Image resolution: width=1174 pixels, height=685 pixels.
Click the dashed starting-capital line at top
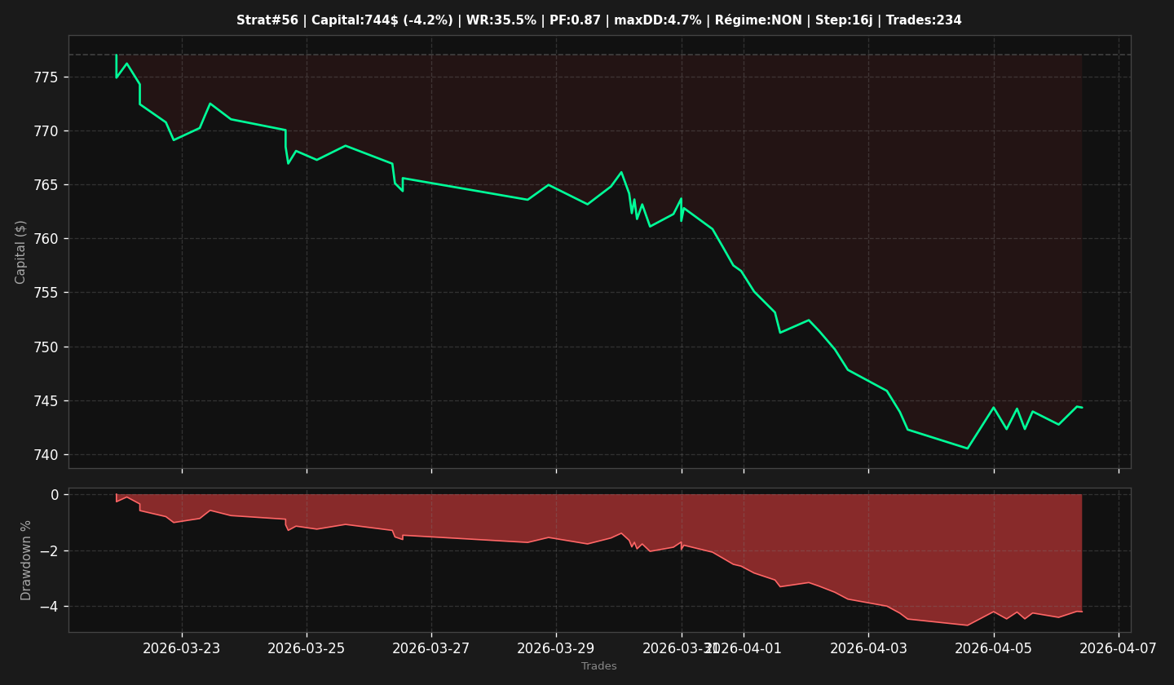click(599, 55)
